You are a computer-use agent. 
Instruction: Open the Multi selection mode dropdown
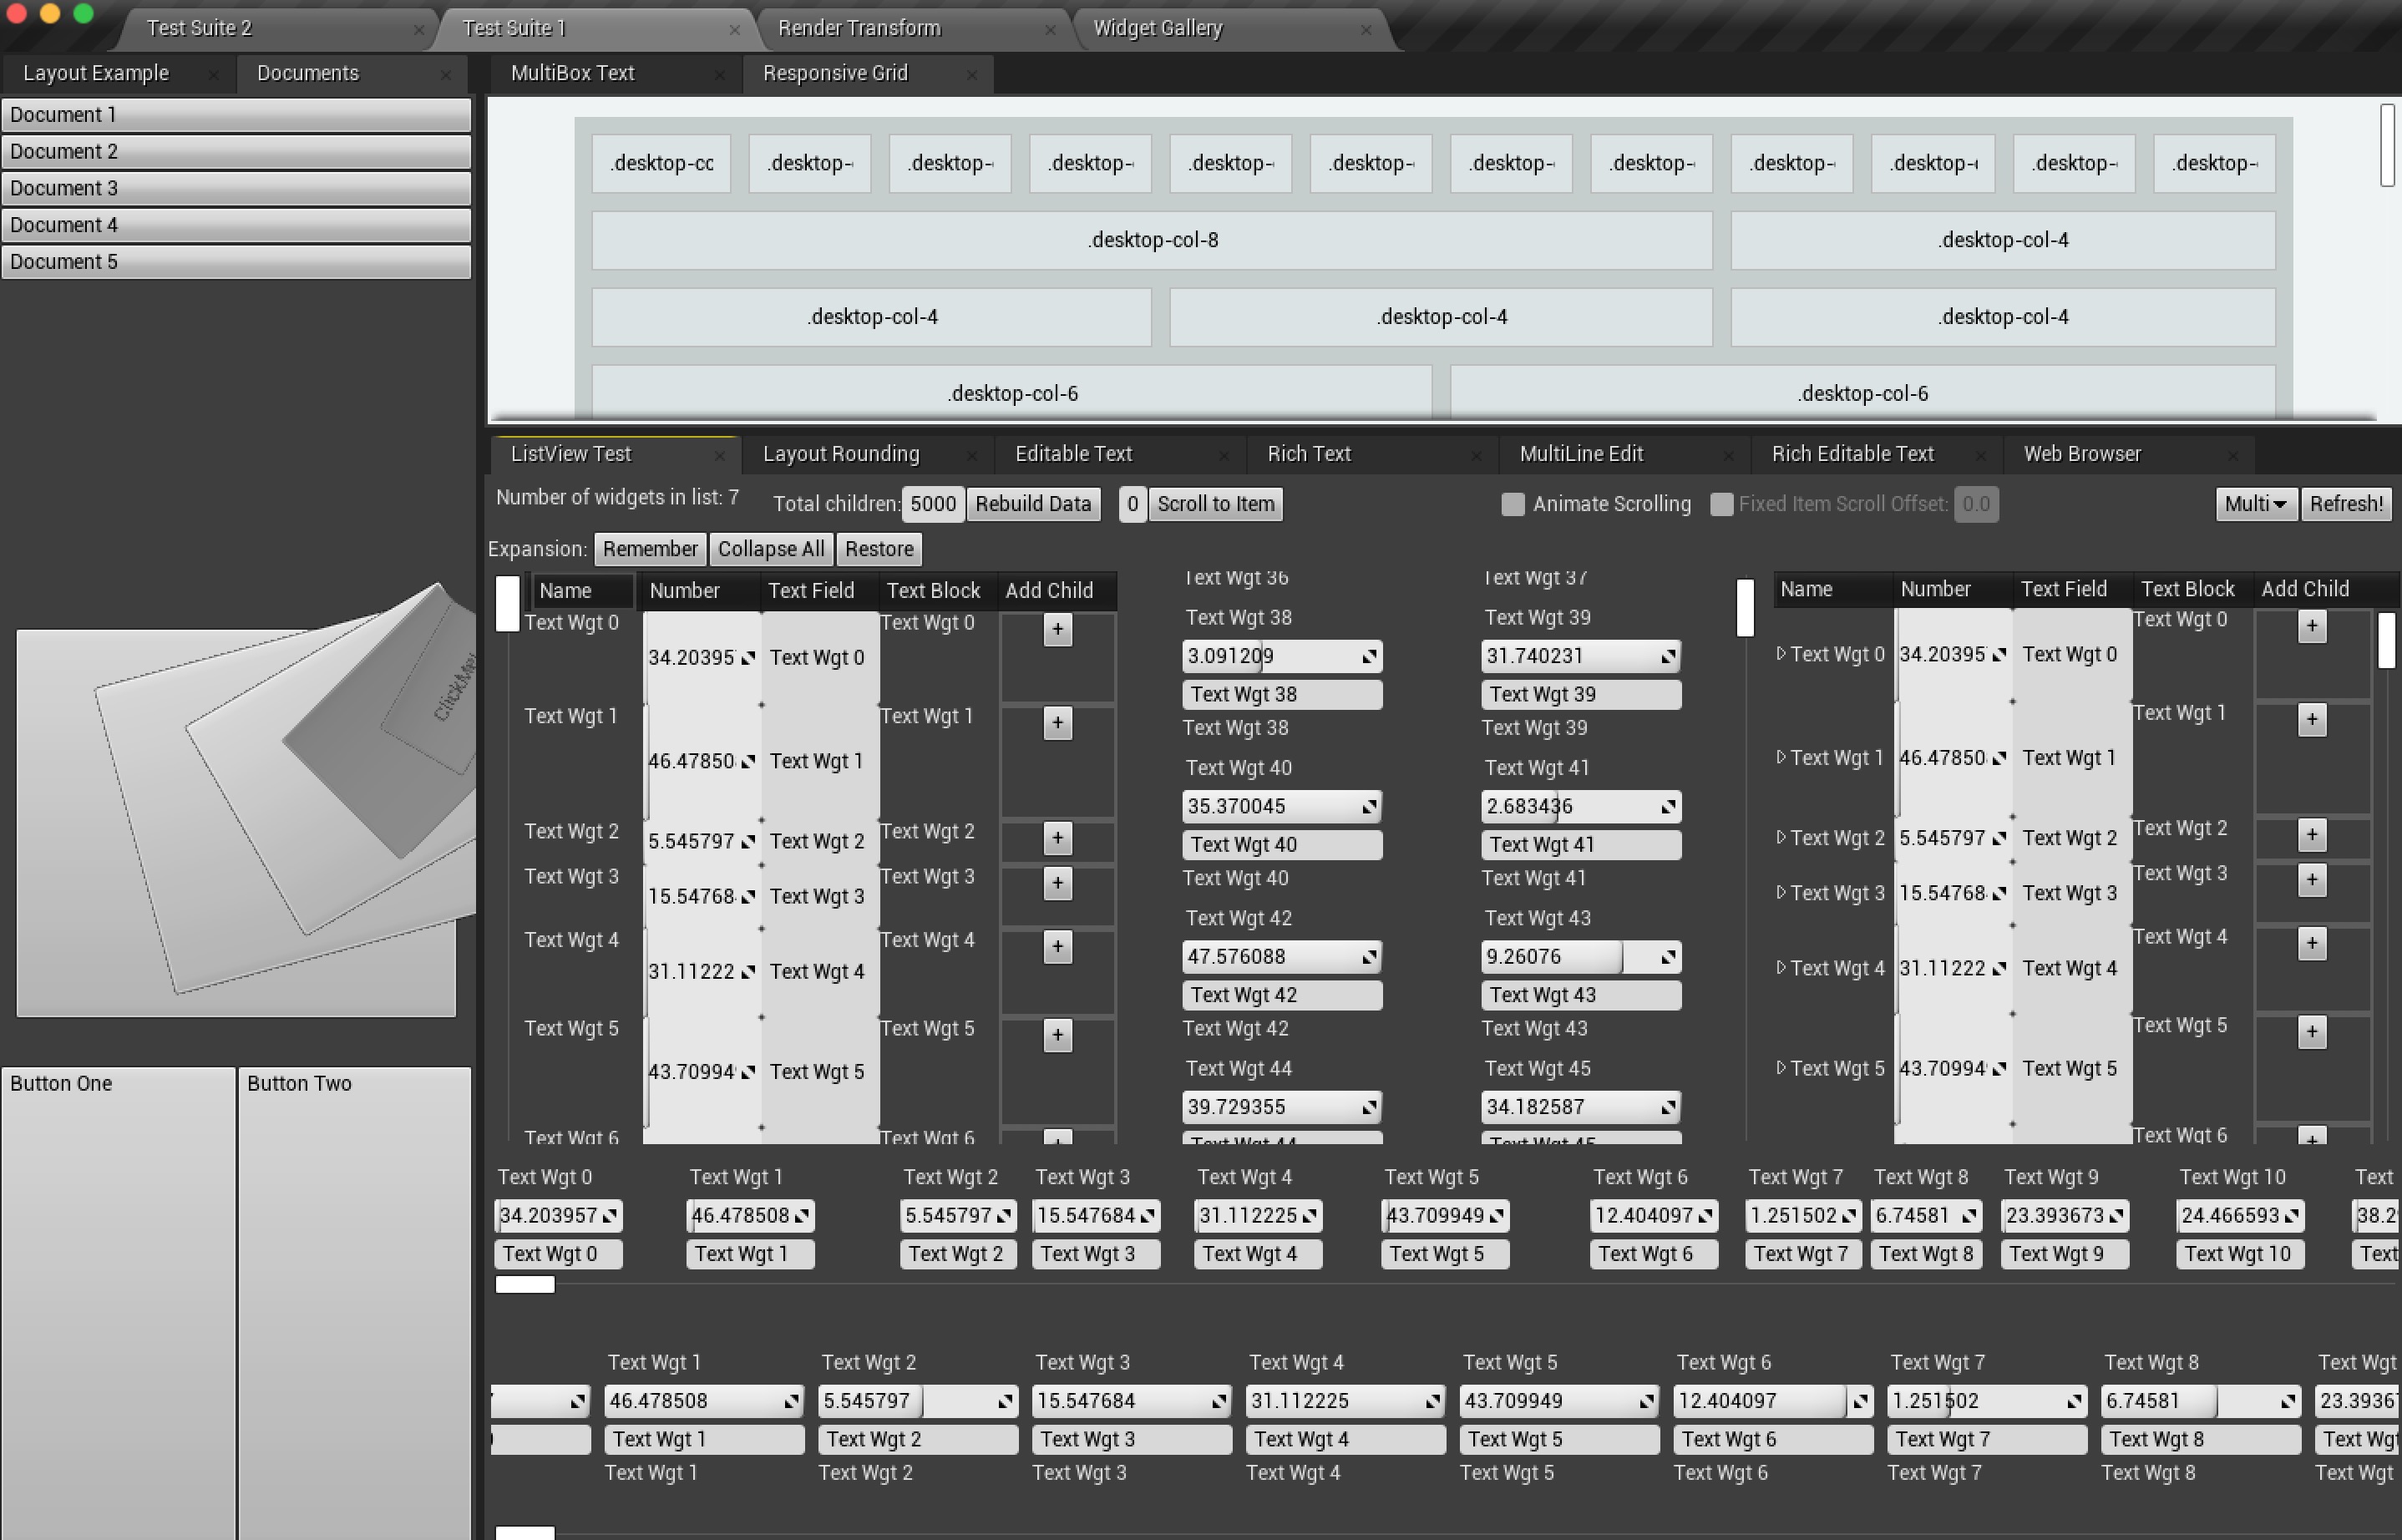(2255, 504)
